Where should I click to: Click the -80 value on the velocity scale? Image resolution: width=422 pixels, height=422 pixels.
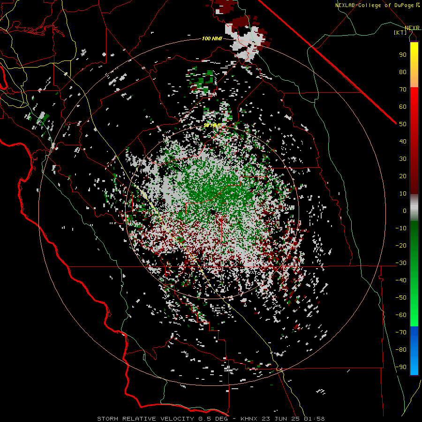tap(401, 350)
